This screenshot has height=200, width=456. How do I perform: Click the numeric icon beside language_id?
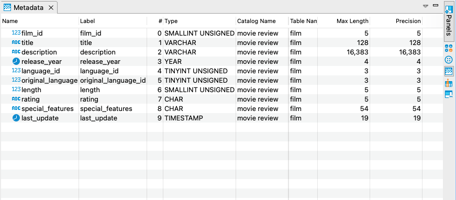[16, 71]
